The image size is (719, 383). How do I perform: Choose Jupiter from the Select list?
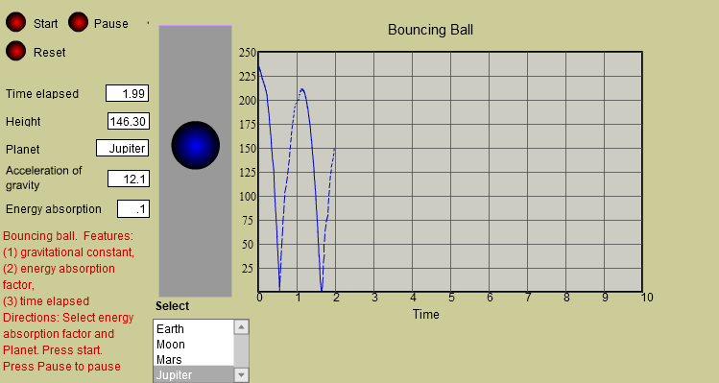[x=194, y=374]
